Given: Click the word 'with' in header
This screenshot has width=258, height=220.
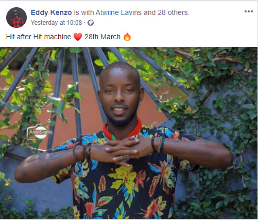Looking at the screenshot, I should pyautogui.click(x=88, y=12).
